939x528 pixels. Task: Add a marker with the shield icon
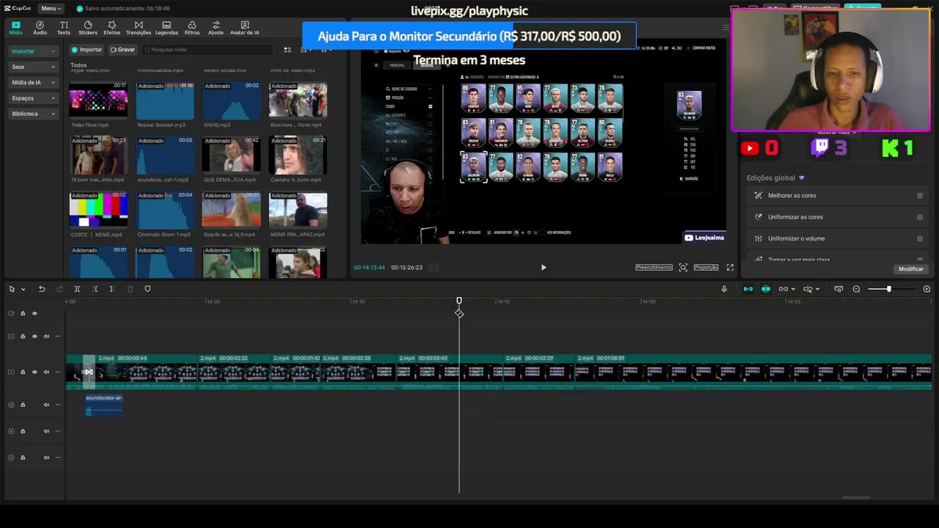[147, 289]
